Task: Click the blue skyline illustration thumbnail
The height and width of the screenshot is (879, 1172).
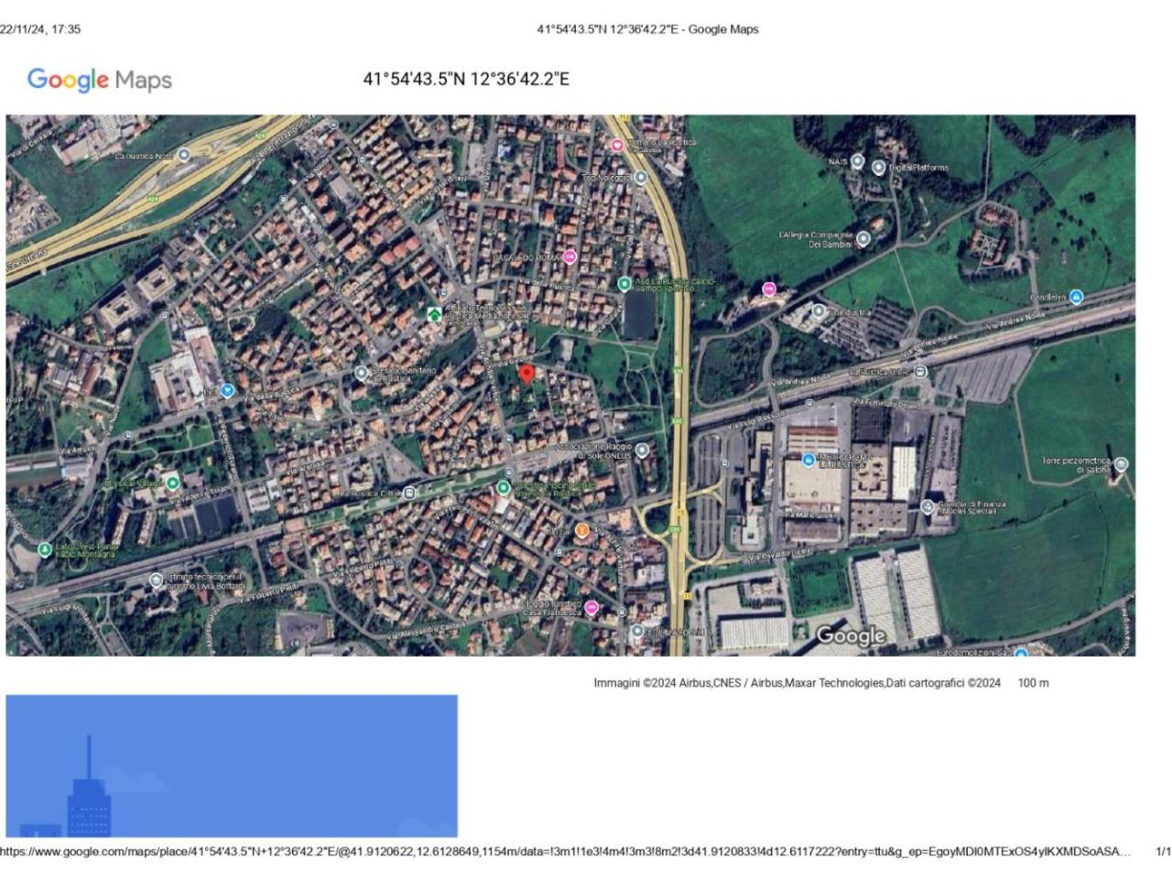Action: (232, 765)
